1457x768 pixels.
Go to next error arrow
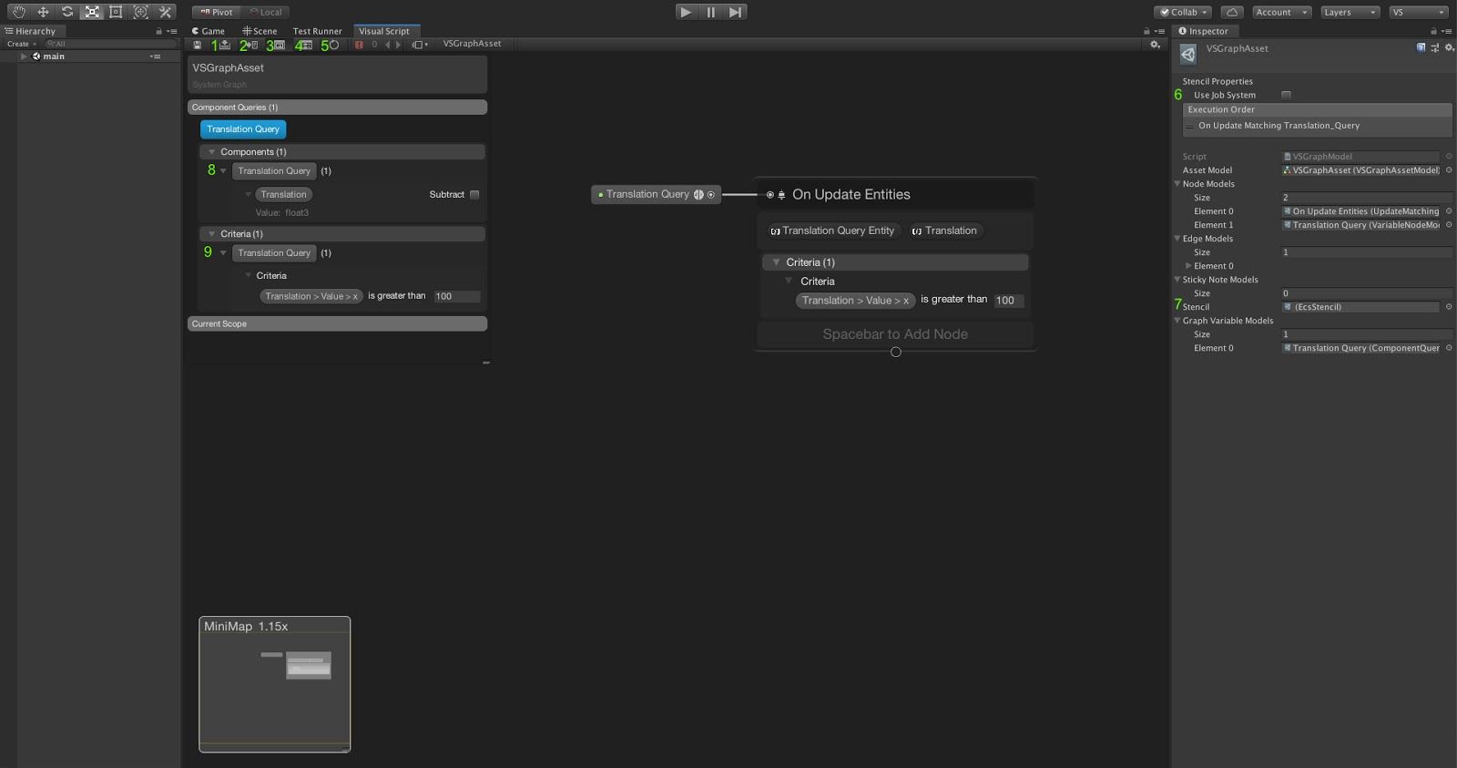coord(398,44)
